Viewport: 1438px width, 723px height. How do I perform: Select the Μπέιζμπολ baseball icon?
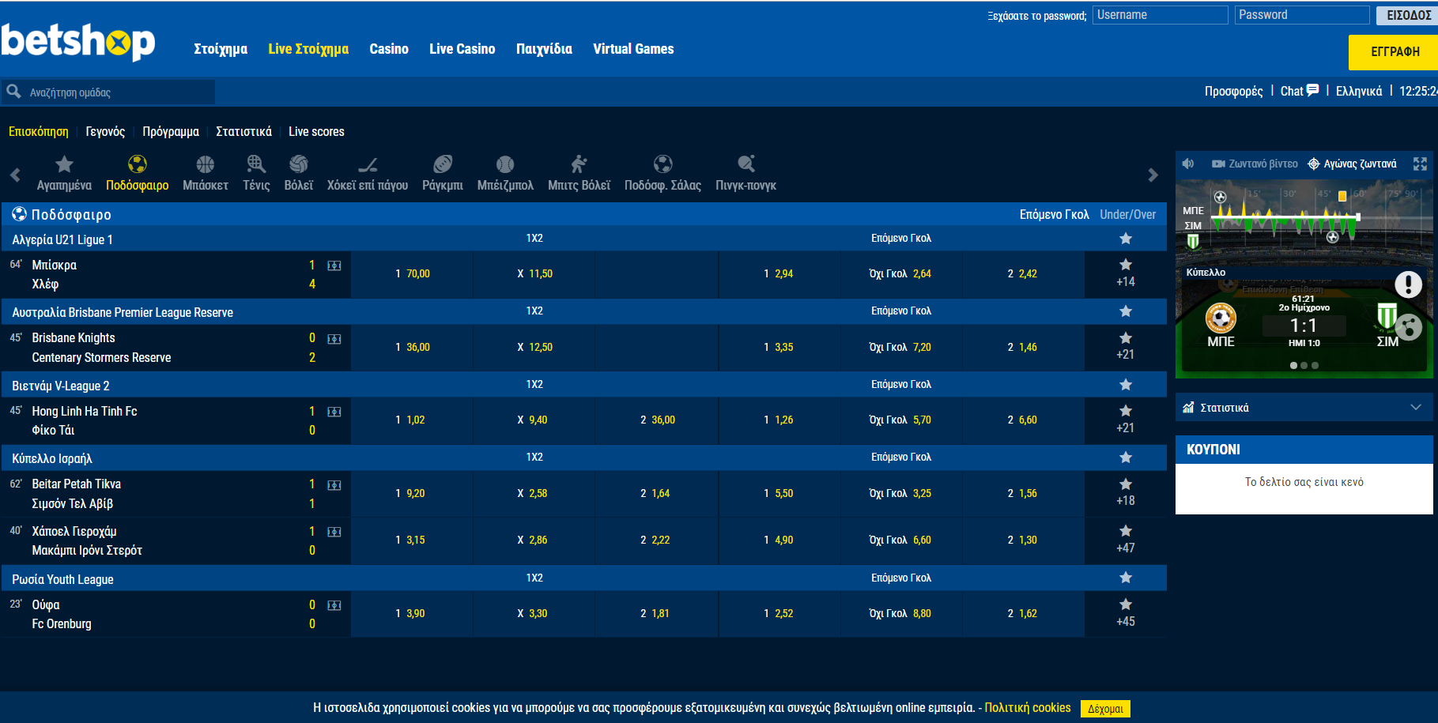(x=505, y=164)
